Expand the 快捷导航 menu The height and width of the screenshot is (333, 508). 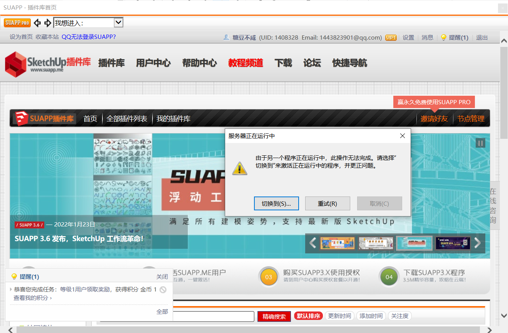349,63
